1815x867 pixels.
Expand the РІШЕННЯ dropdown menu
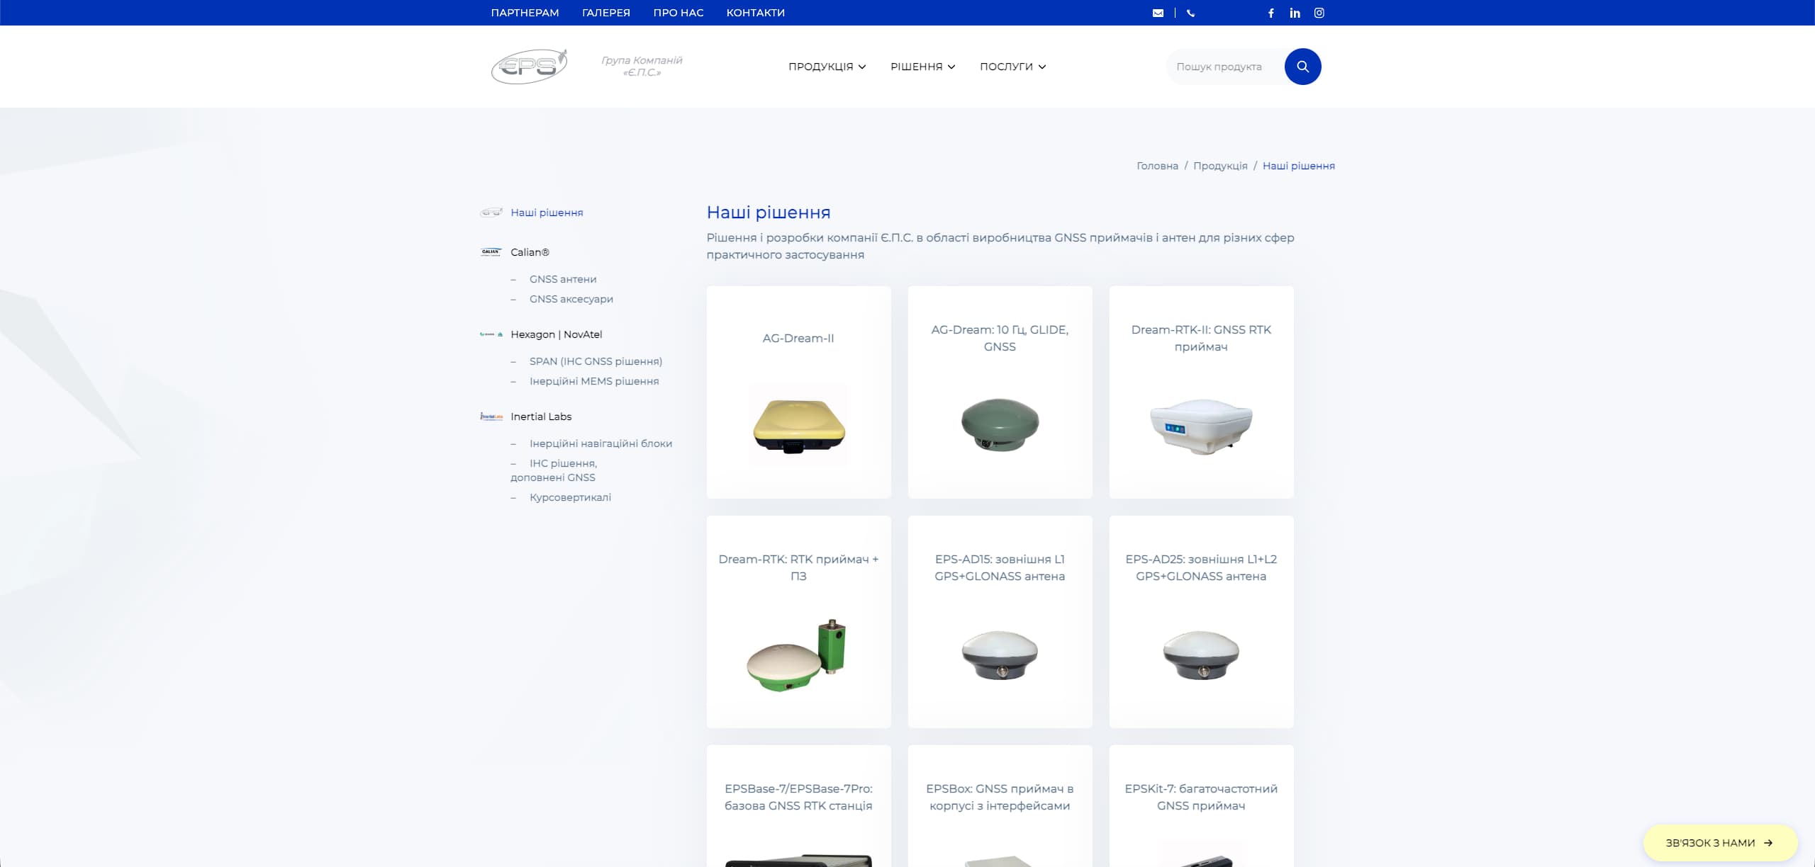click(x=922, y=67)
